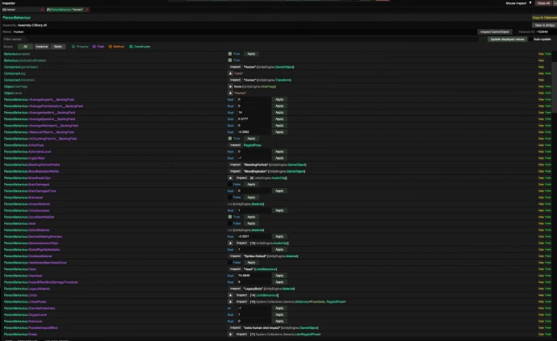Edit the BrainDamagedTime value field

coord(253,191)
